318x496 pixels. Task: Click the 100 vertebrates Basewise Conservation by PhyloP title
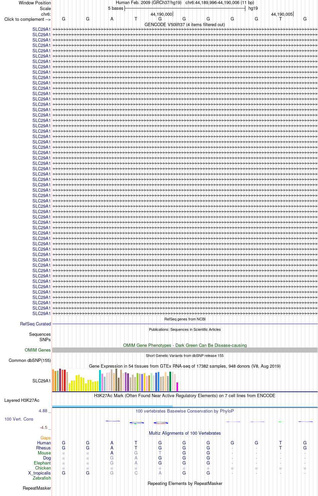pos(185,411)
